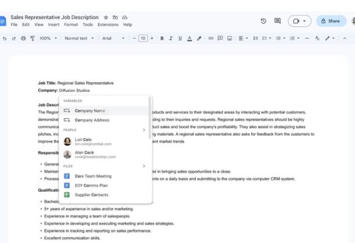
Task: Toggle italic formatting
Action: pyautogui.click(x=171, y=38)
